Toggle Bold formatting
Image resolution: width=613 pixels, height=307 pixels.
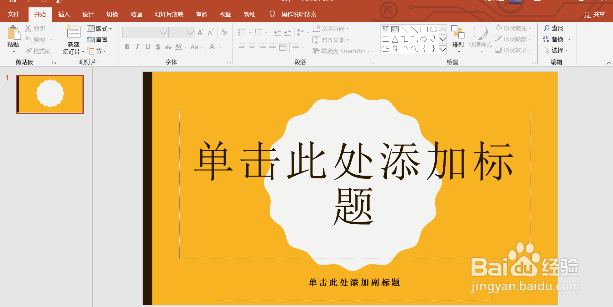pos(127,47)
